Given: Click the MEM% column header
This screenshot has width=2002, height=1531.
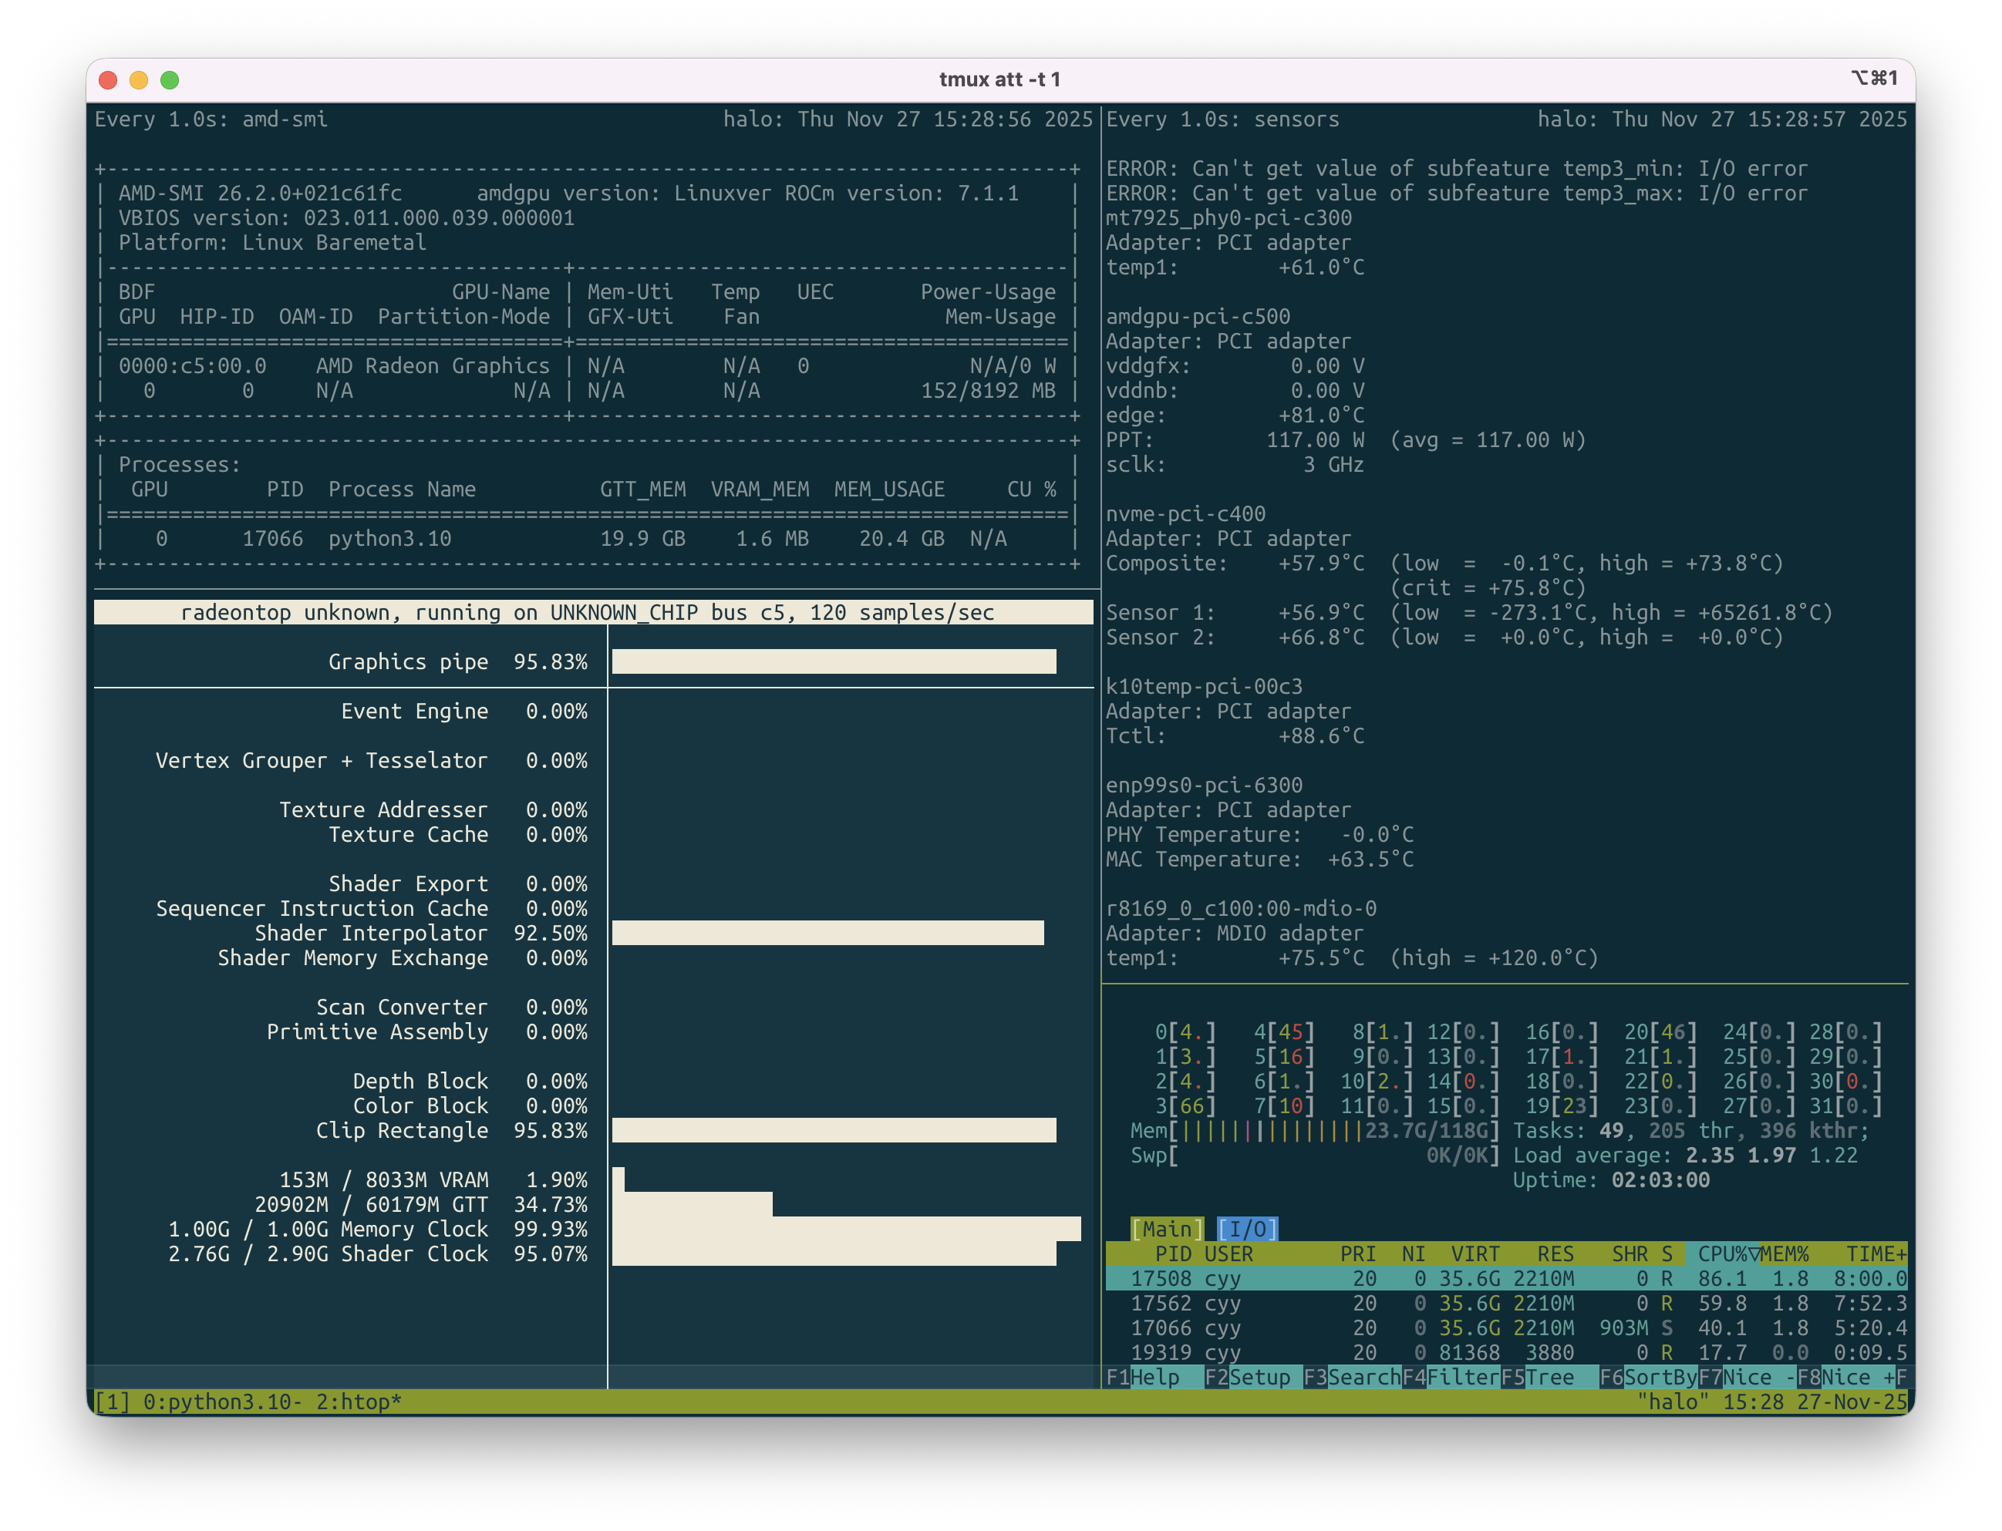Looking at the screenshot, I should (x=1785, y=1254).
